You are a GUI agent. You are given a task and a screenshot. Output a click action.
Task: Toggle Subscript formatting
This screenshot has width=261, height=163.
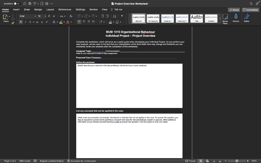coord(42,22)
